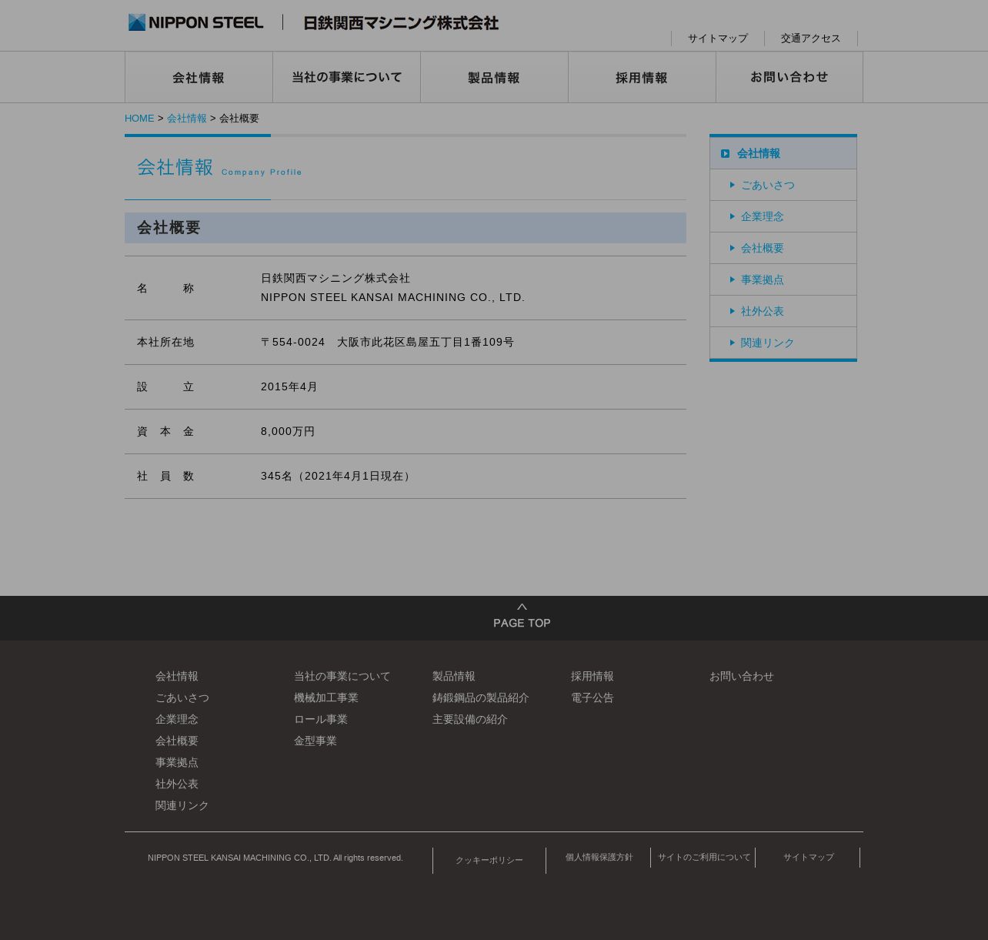
Task: Click the 2015年4月 establishment value
Action: (289, 386)
